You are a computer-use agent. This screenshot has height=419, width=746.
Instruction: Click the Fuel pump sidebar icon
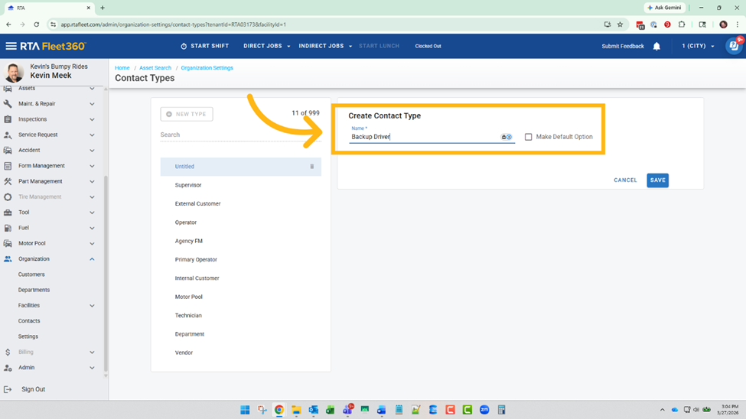(8, 228)
